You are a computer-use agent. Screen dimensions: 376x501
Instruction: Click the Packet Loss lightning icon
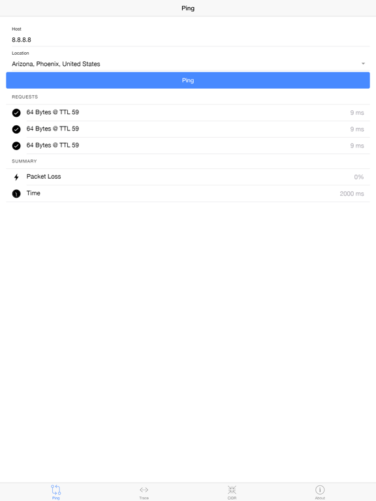pos(16,177)
